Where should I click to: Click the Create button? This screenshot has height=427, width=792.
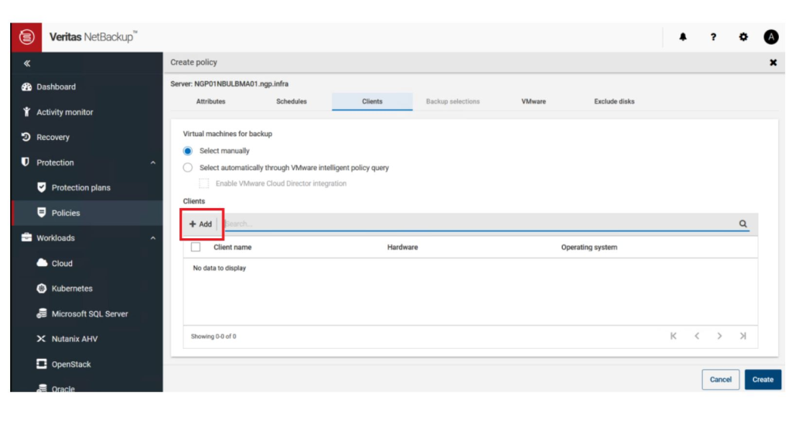[763, 380]
